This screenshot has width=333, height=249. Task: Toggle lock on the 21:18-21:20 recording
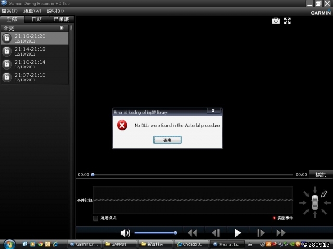pyautogui.click(x=7, y=38)
